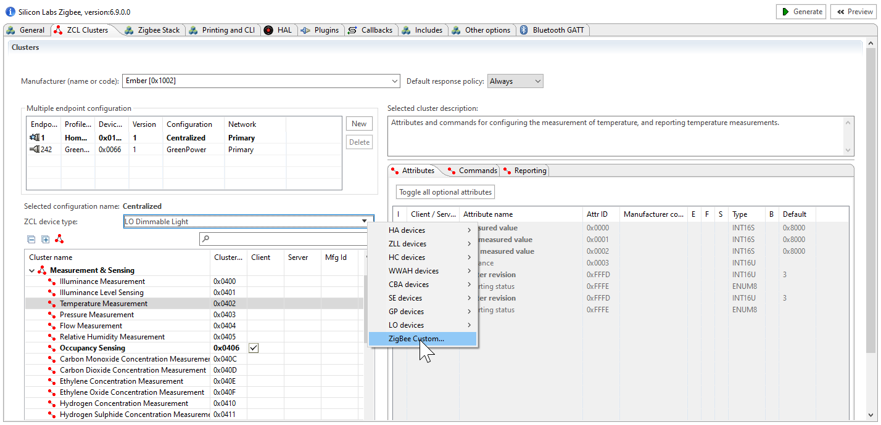Click the collapse all clusters icon

31,239
